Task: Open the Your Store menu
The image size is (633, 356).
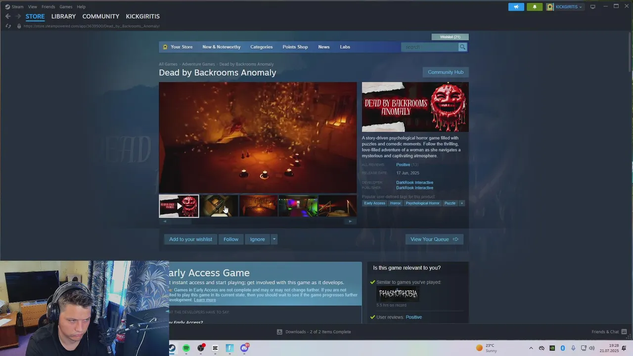Action: [181, 47]
